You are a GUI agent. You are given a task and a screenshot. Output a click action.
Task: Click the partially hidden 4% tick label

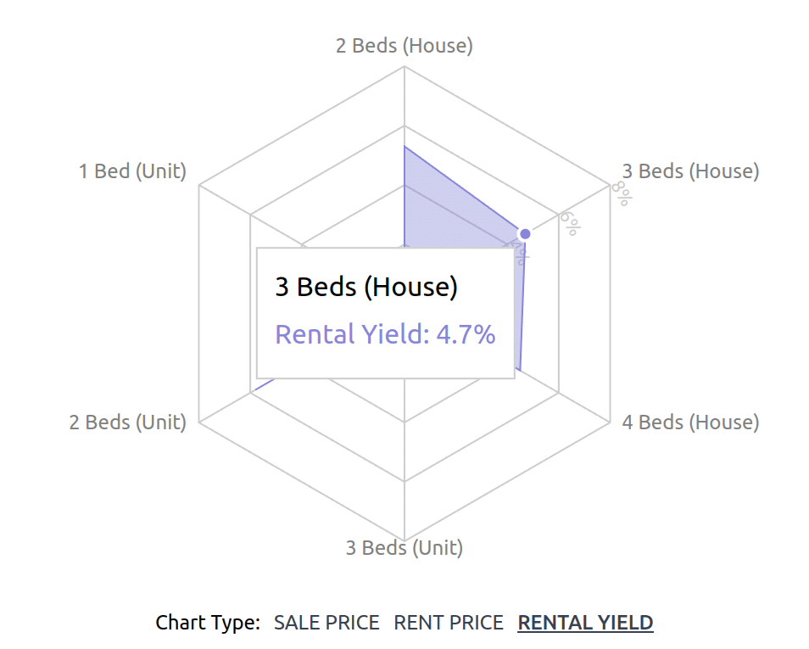coord(521,253)
